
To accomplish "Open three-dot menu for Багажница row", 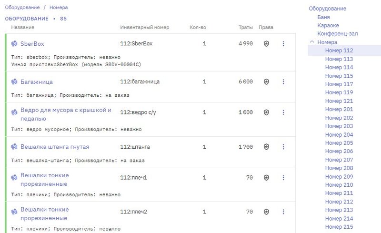I will pos(283,82).
